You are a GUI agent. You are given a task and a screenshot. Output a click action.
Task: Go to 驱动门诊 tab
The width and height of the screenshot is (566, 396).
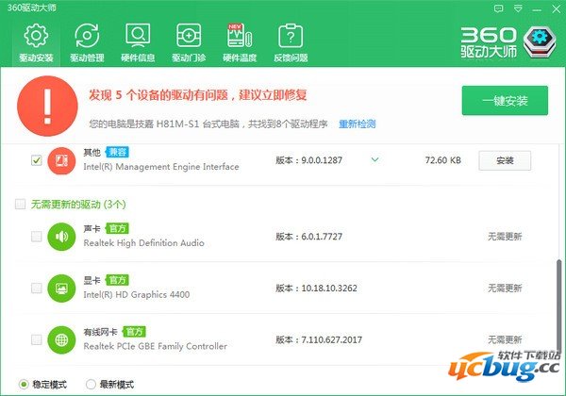pyautogui.click(x=189, y=42)
